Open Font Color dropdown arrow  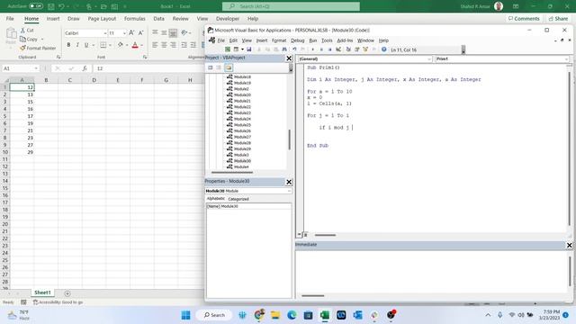pyautogui.click(x=142, y=45)
